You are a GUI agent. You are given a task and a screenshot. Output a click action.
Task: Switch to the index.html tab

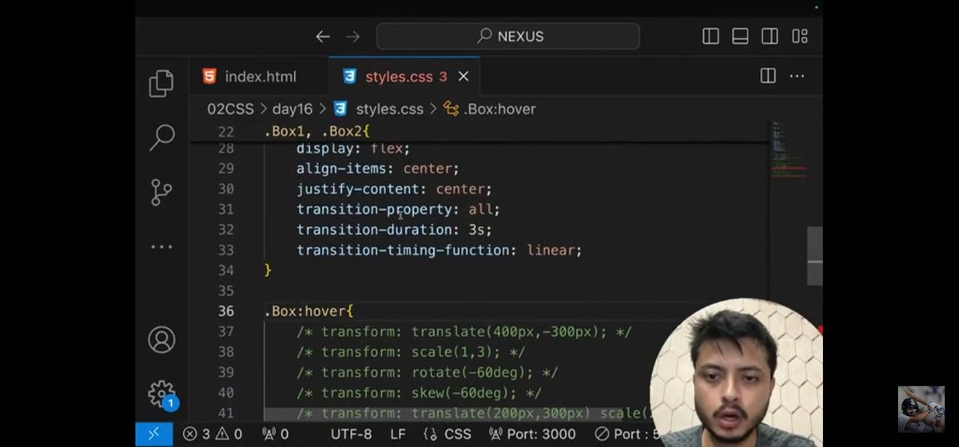click(x=259, y=77)
